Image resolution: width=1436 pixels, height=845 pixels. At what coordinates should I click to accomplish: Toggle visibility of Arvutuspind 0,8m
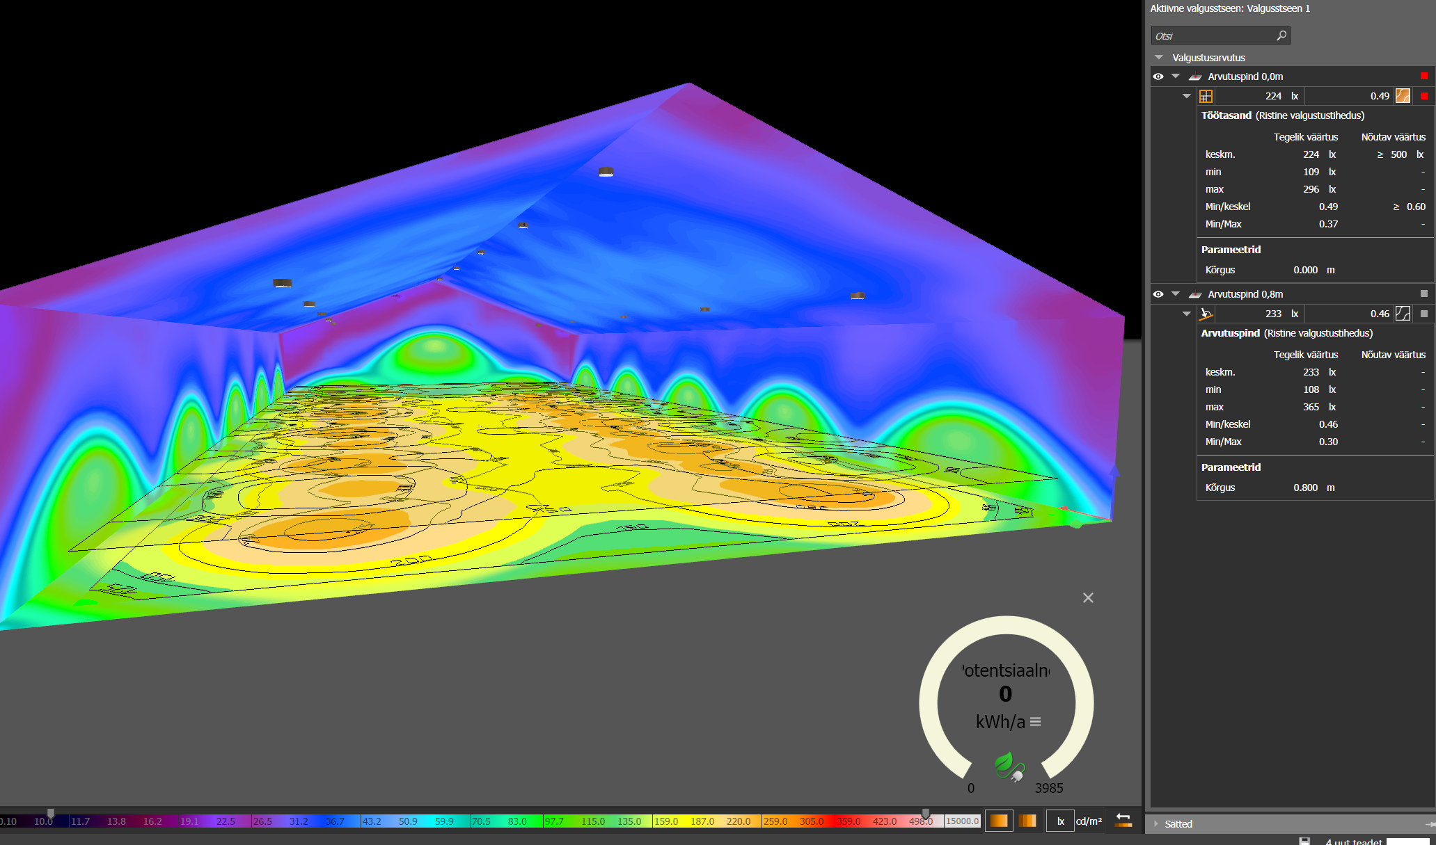pos(1158,294)
